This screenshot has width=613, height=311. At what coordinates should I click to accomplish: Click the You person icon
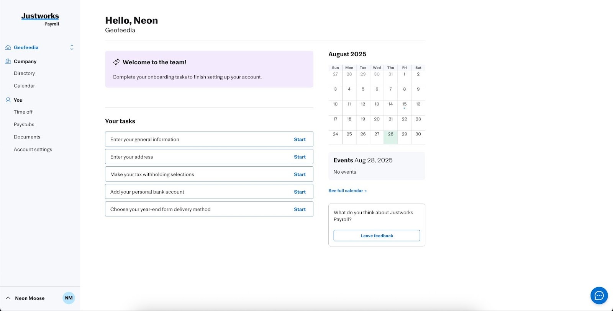(8, 100)
